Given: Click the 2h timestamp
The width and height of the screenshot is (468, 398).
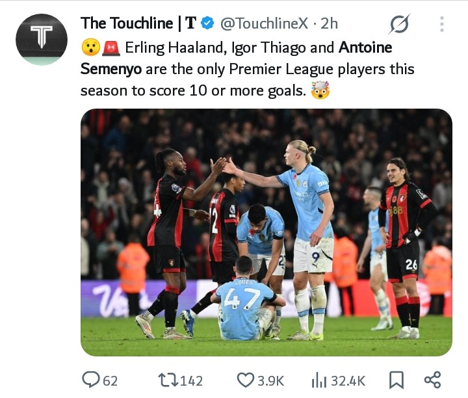Looking at the screenshot, I should (329, 23).
